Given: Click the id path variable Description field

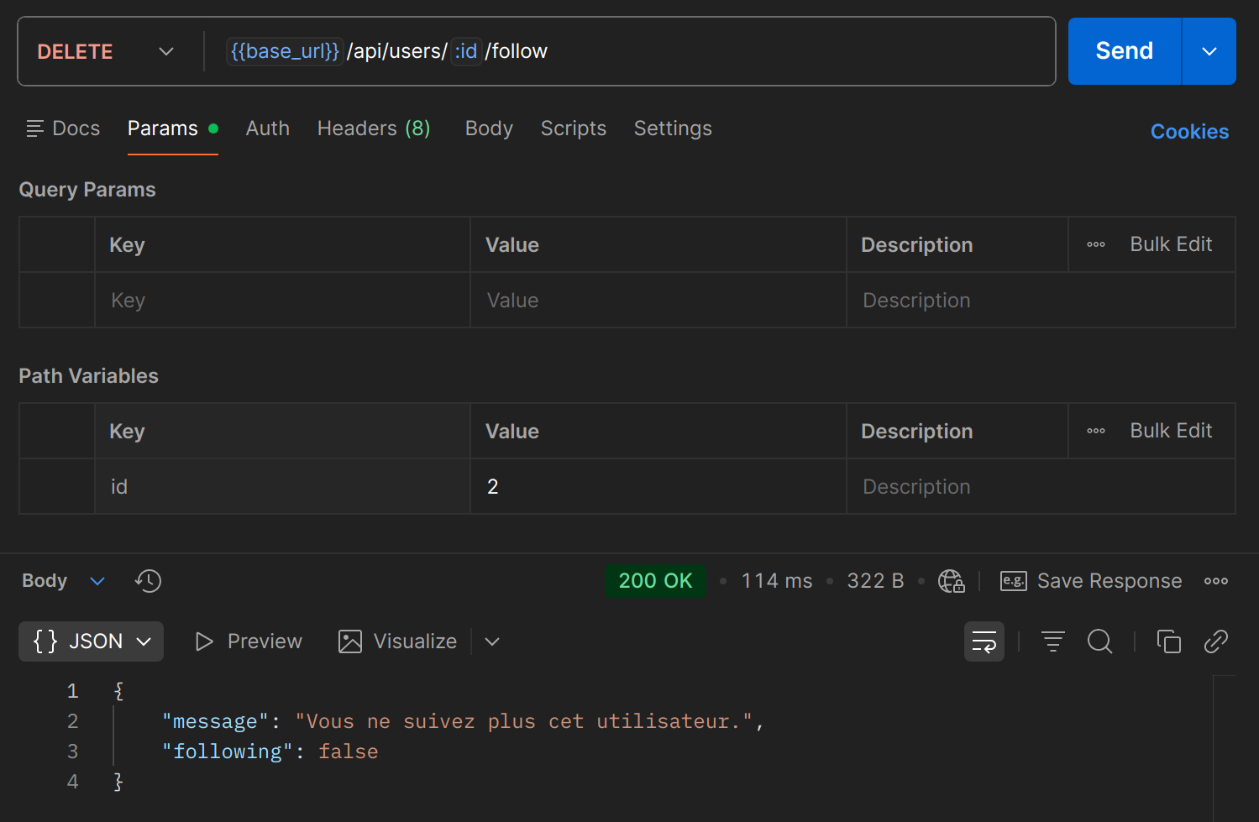Looking at the screenshot, I should pos(1041,486).
